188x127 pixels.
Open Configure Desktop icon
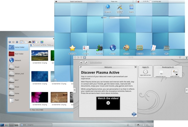120,9
